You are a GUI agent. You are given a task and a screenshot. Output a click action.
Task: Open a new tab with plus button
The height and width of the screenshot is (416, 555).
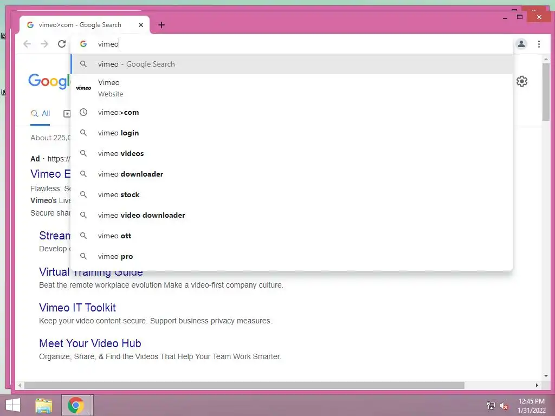coord(162,25)
